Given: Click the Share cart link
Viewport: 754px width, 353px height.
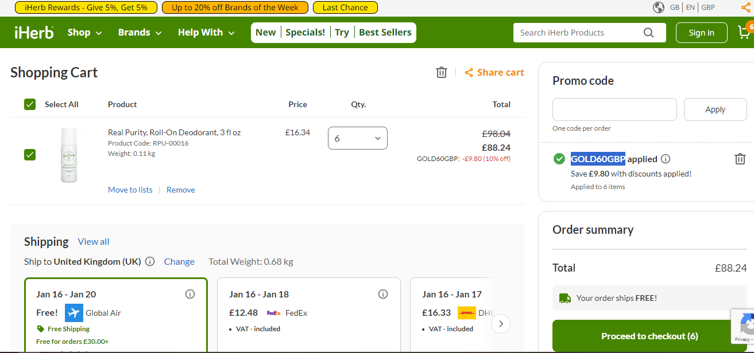Looking at the screenshot, I should (x=494, y=72).
